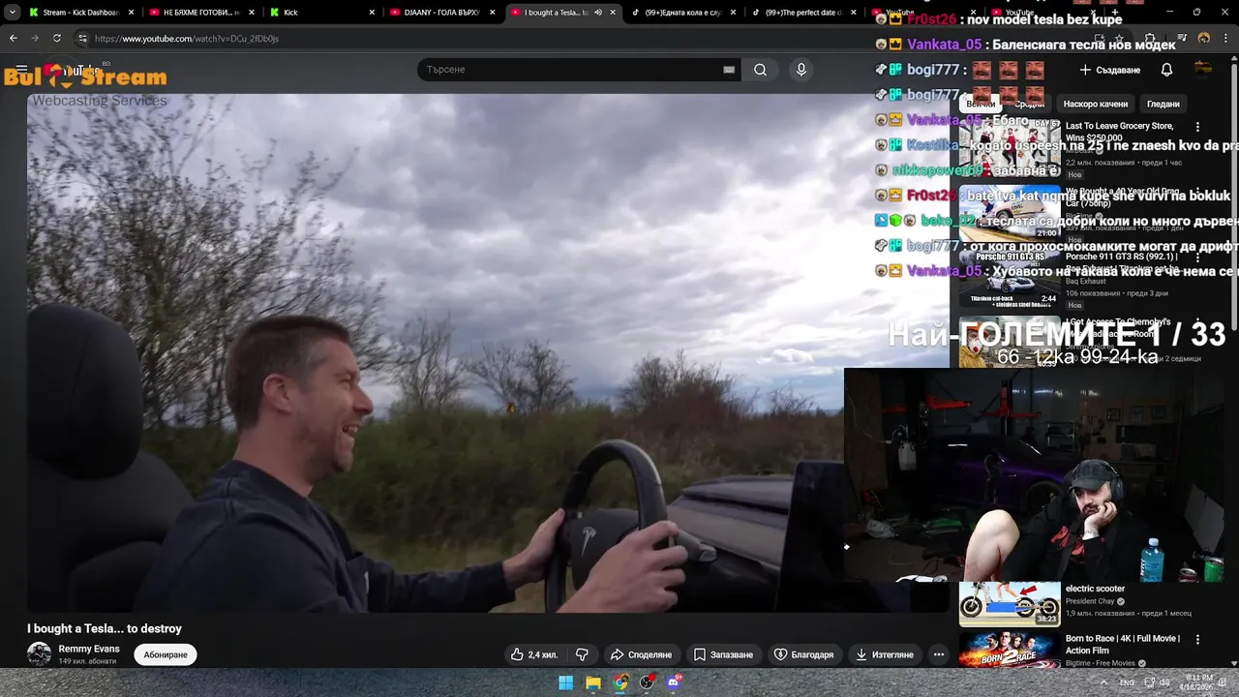Open the YouTube hamburger guide menu
This screenshot has height=697, width=1239.
click(x=21, y=70)
